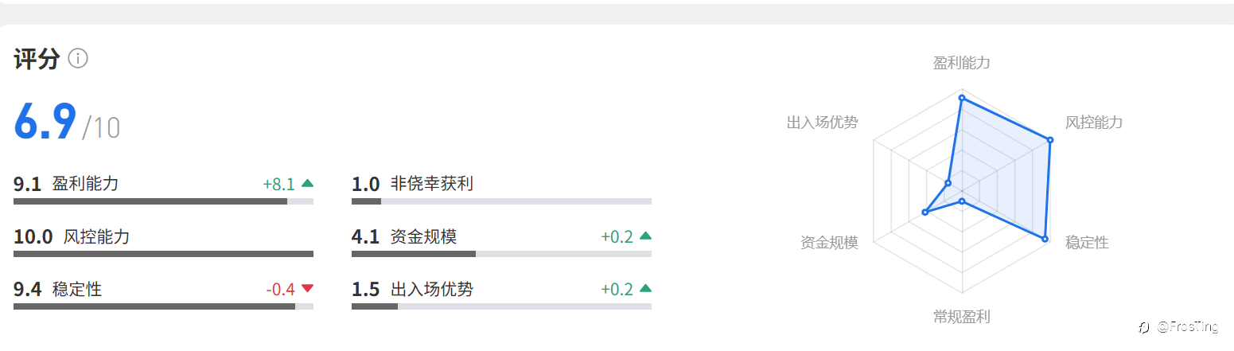1234x351 pixels.
Task: Click the 风控能力 label on the radar chart
Action: [1094, 123]
